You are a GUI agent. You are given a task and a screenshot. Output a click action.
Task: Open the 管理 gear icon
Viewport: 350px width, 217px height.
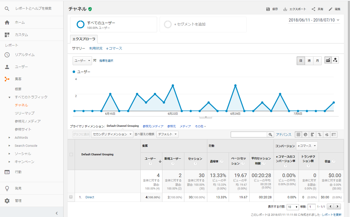[x=7, y=201]
